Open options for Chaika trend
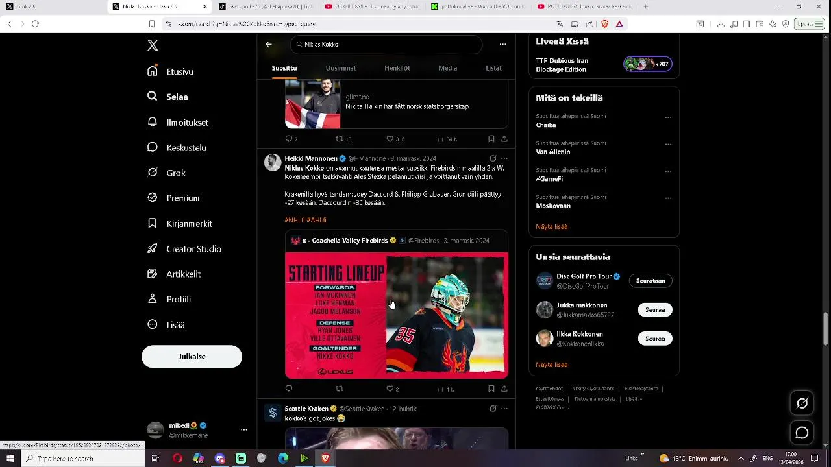Image resolution: width=831 pixels, height=467 pixels. tap(668, 117)
